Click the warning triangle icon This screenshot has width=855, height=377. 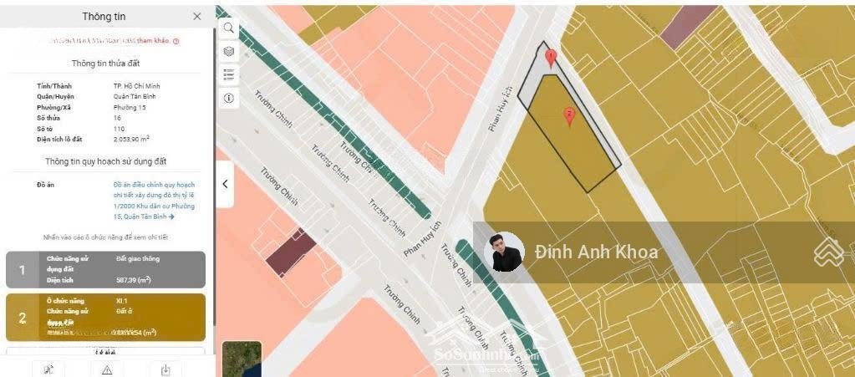(107, 370)
